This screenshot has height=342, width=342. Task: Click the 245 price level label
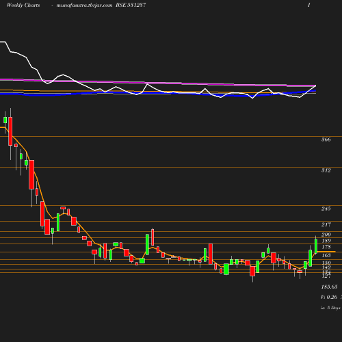point(326,209)
